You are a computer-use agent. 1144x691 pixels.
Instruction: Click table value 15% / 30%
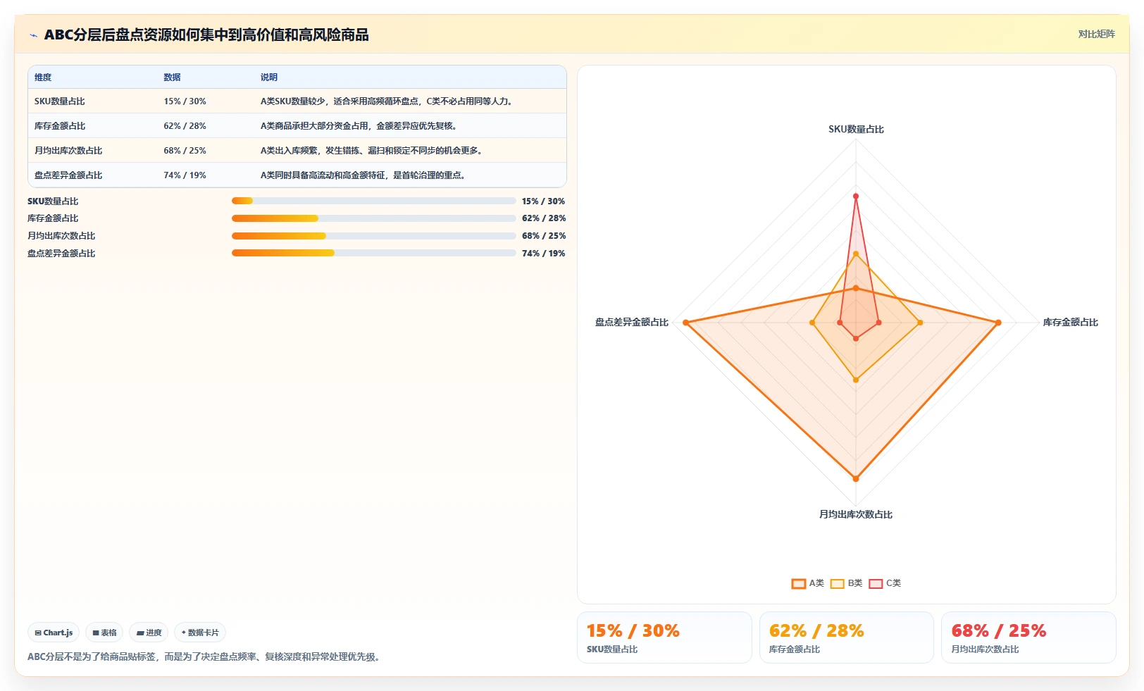click(185, 101)
